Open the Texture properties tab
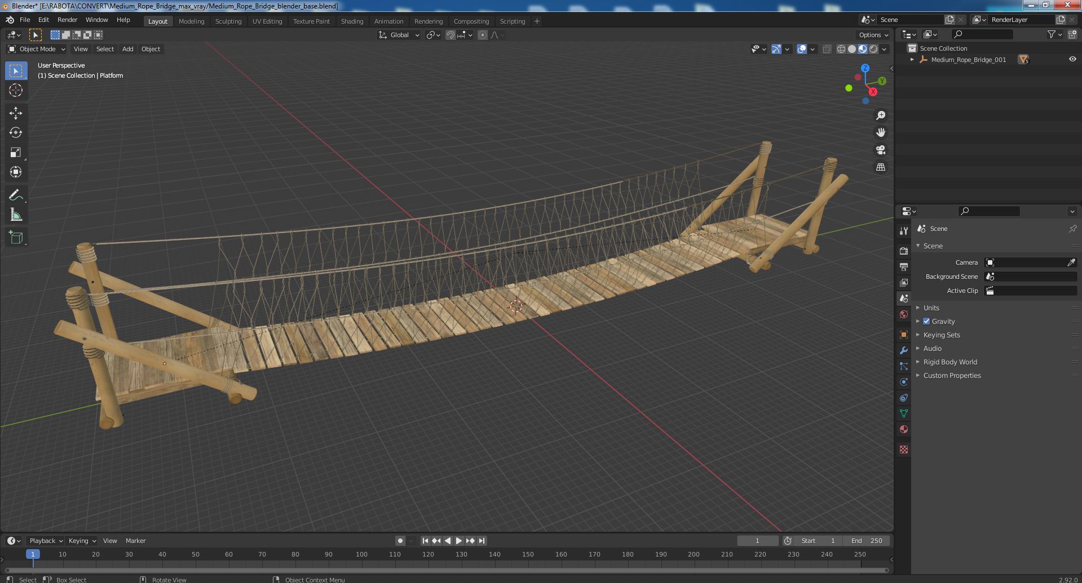 click(904, 450)
